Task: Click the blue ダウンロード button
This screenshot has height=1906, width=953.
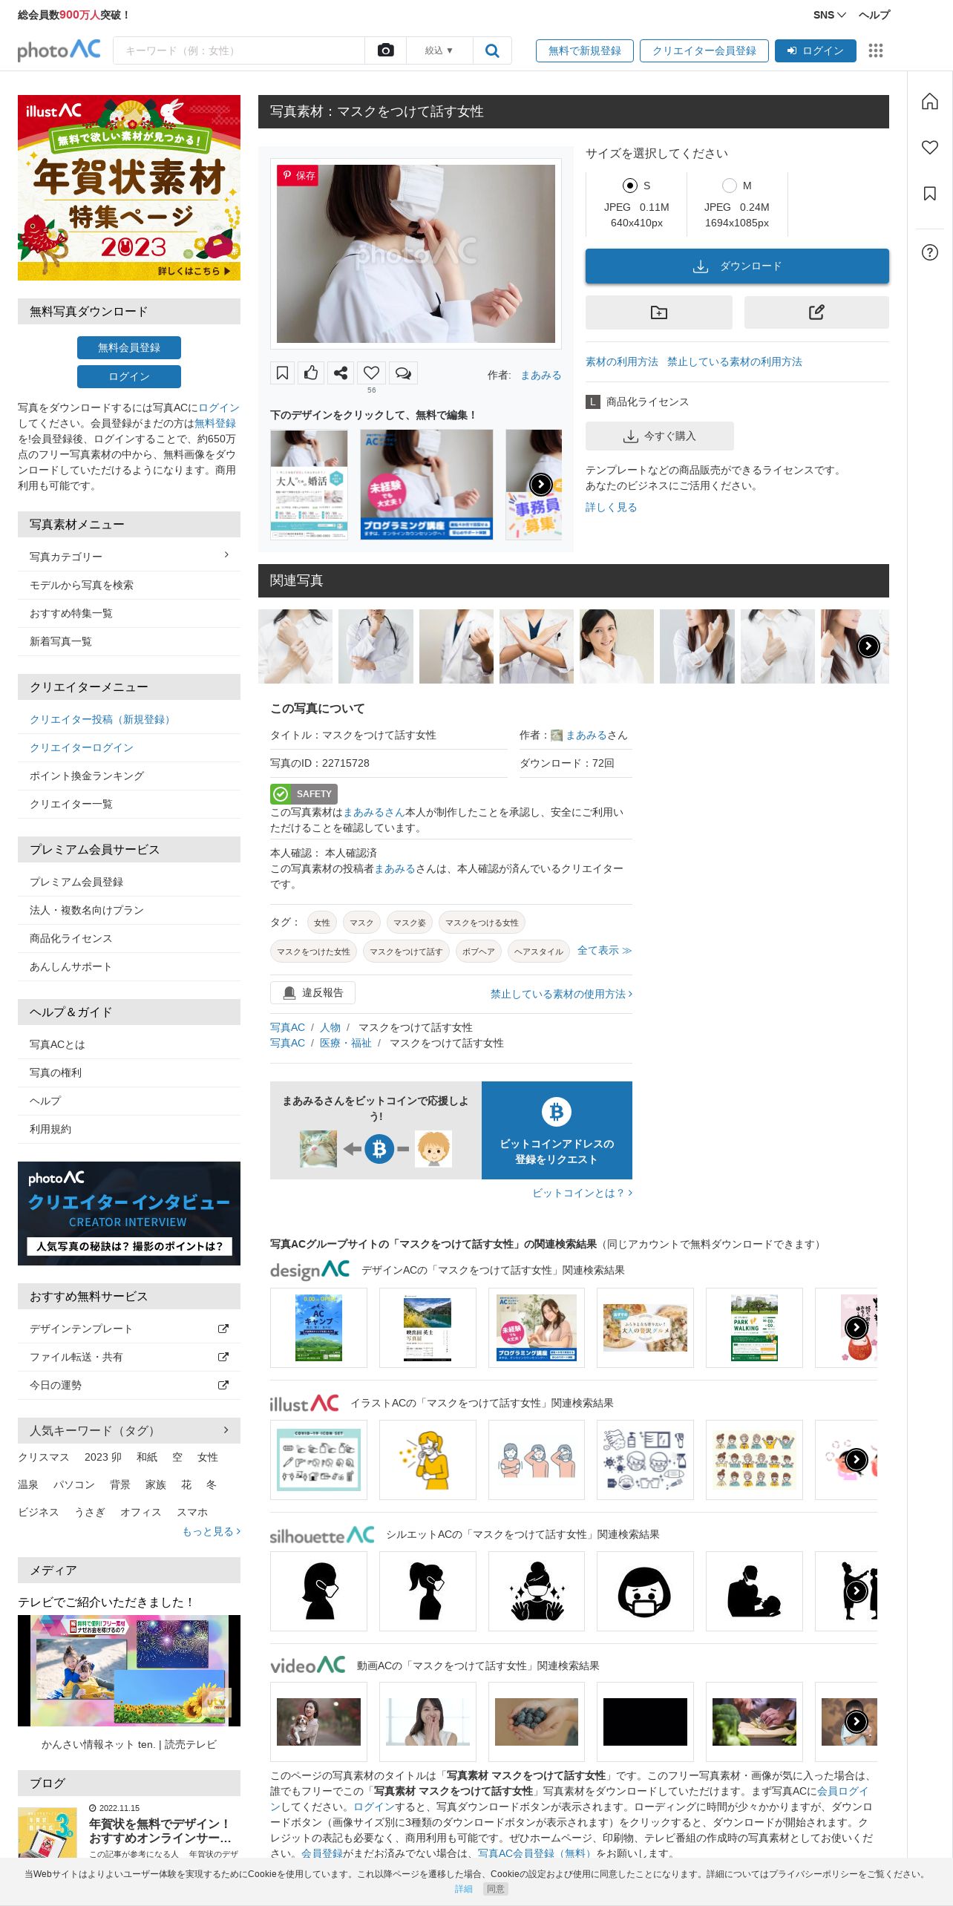Action: [x=737, y=266]
